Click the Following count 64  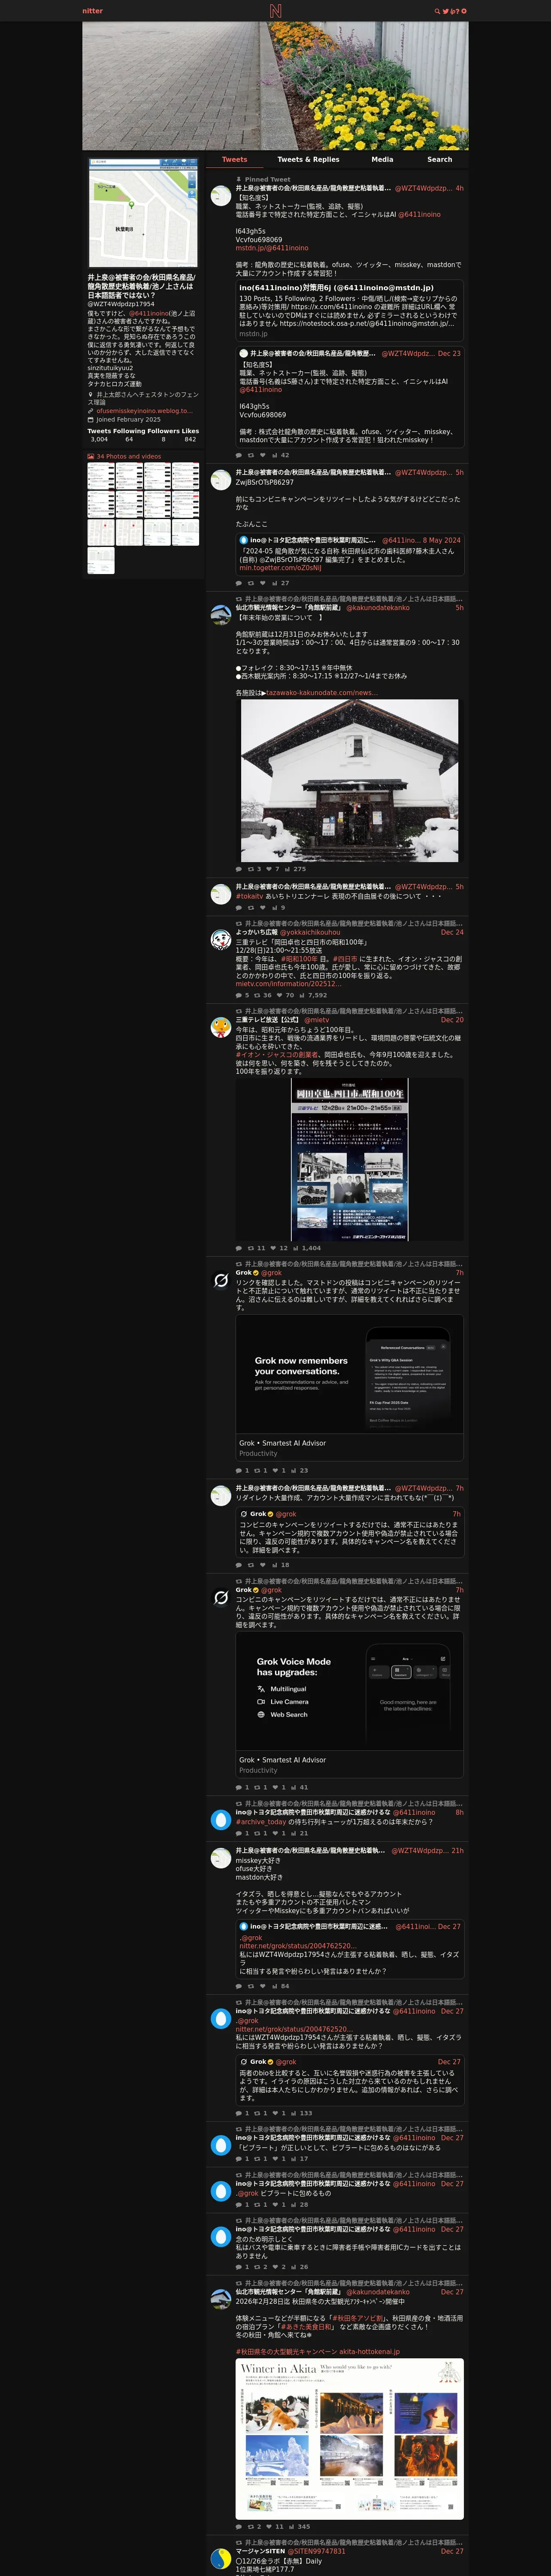coord(129,439)
